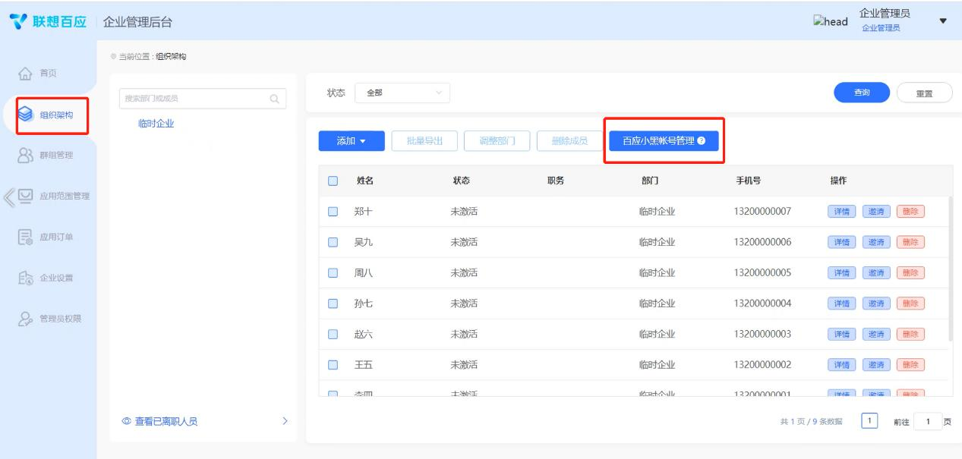This screenshot has height=459, width=962.
Task: Select 临时企业 in department tree
Action: pyautogui.click(x=156, y=124)
